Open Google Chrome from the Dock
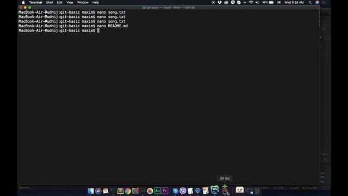Viewport: 348px width, 196px height. pyautogui.click(x=128, y=191)
